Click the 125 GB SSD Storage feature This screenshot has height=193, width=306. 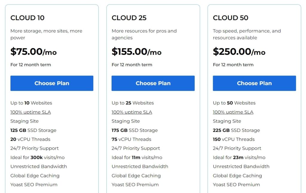click(33, 130)
